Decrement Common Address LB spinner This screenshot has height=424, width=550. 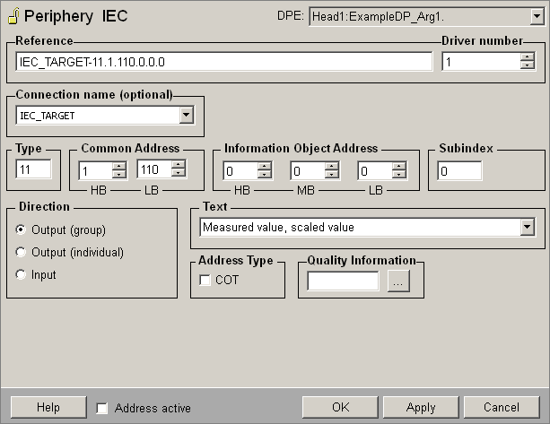coord(178,174)
